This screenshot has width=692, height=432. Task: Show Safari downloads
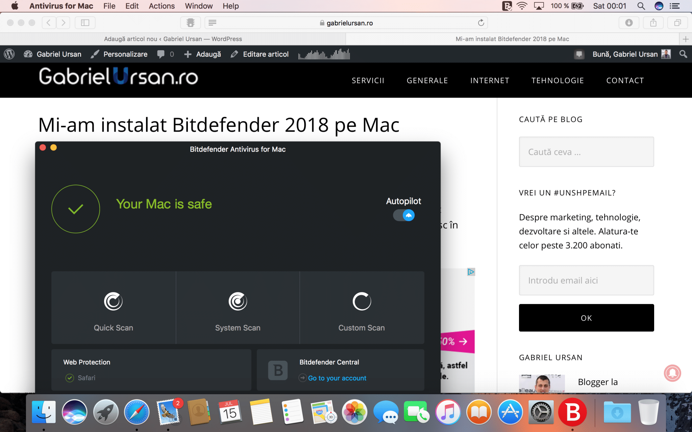pos(629,23)
